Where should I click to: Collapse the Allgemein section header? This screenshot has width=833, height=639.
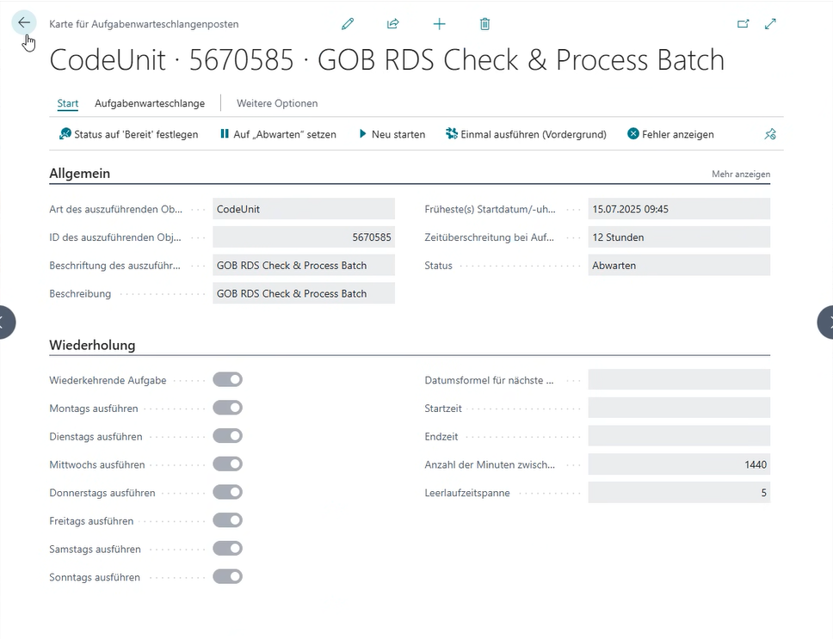pyautogui.click(x=80, y=174)
